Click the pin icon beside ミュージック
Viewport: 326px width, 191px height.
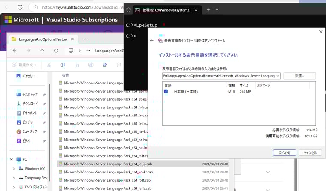(x=44, y=131)
